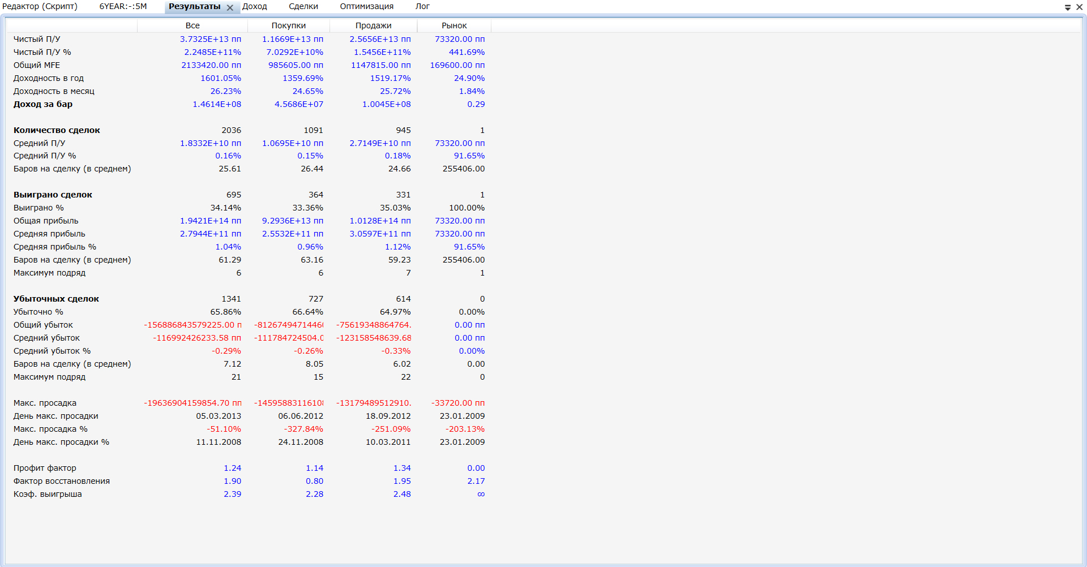Click the 945 sell trades count

(x=404, y=130)
